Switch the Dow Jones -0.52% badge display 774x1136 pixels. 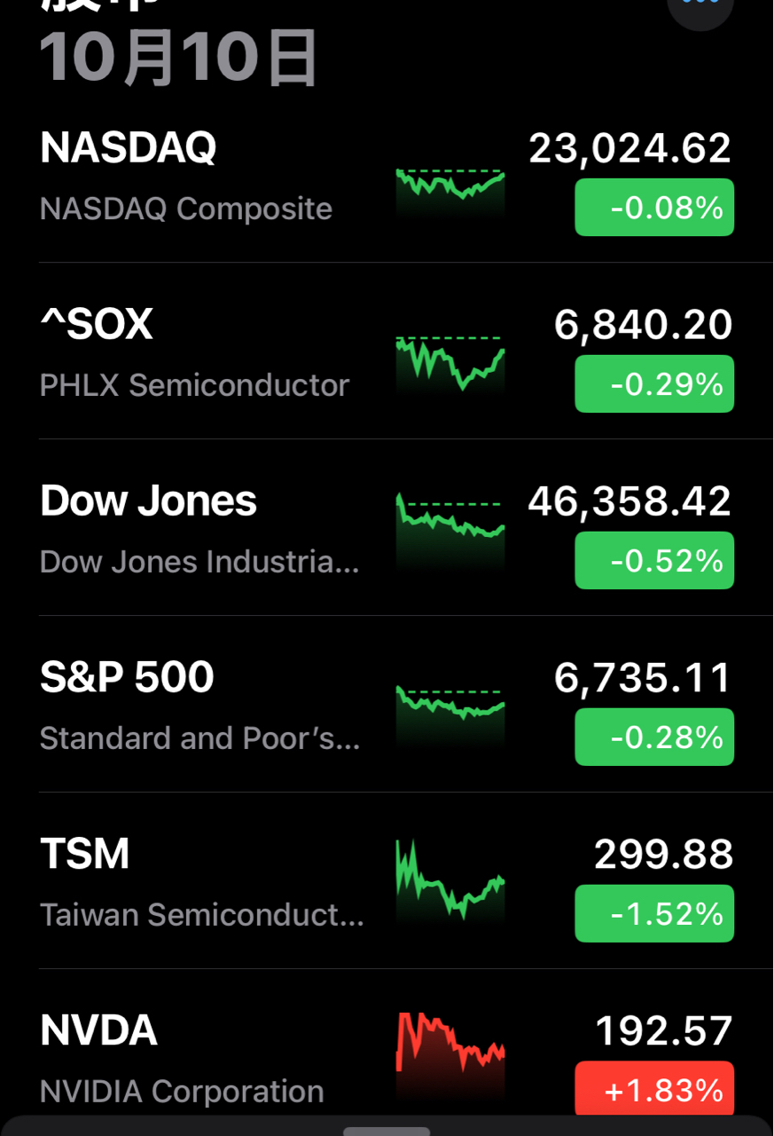[x=654, y=561]
